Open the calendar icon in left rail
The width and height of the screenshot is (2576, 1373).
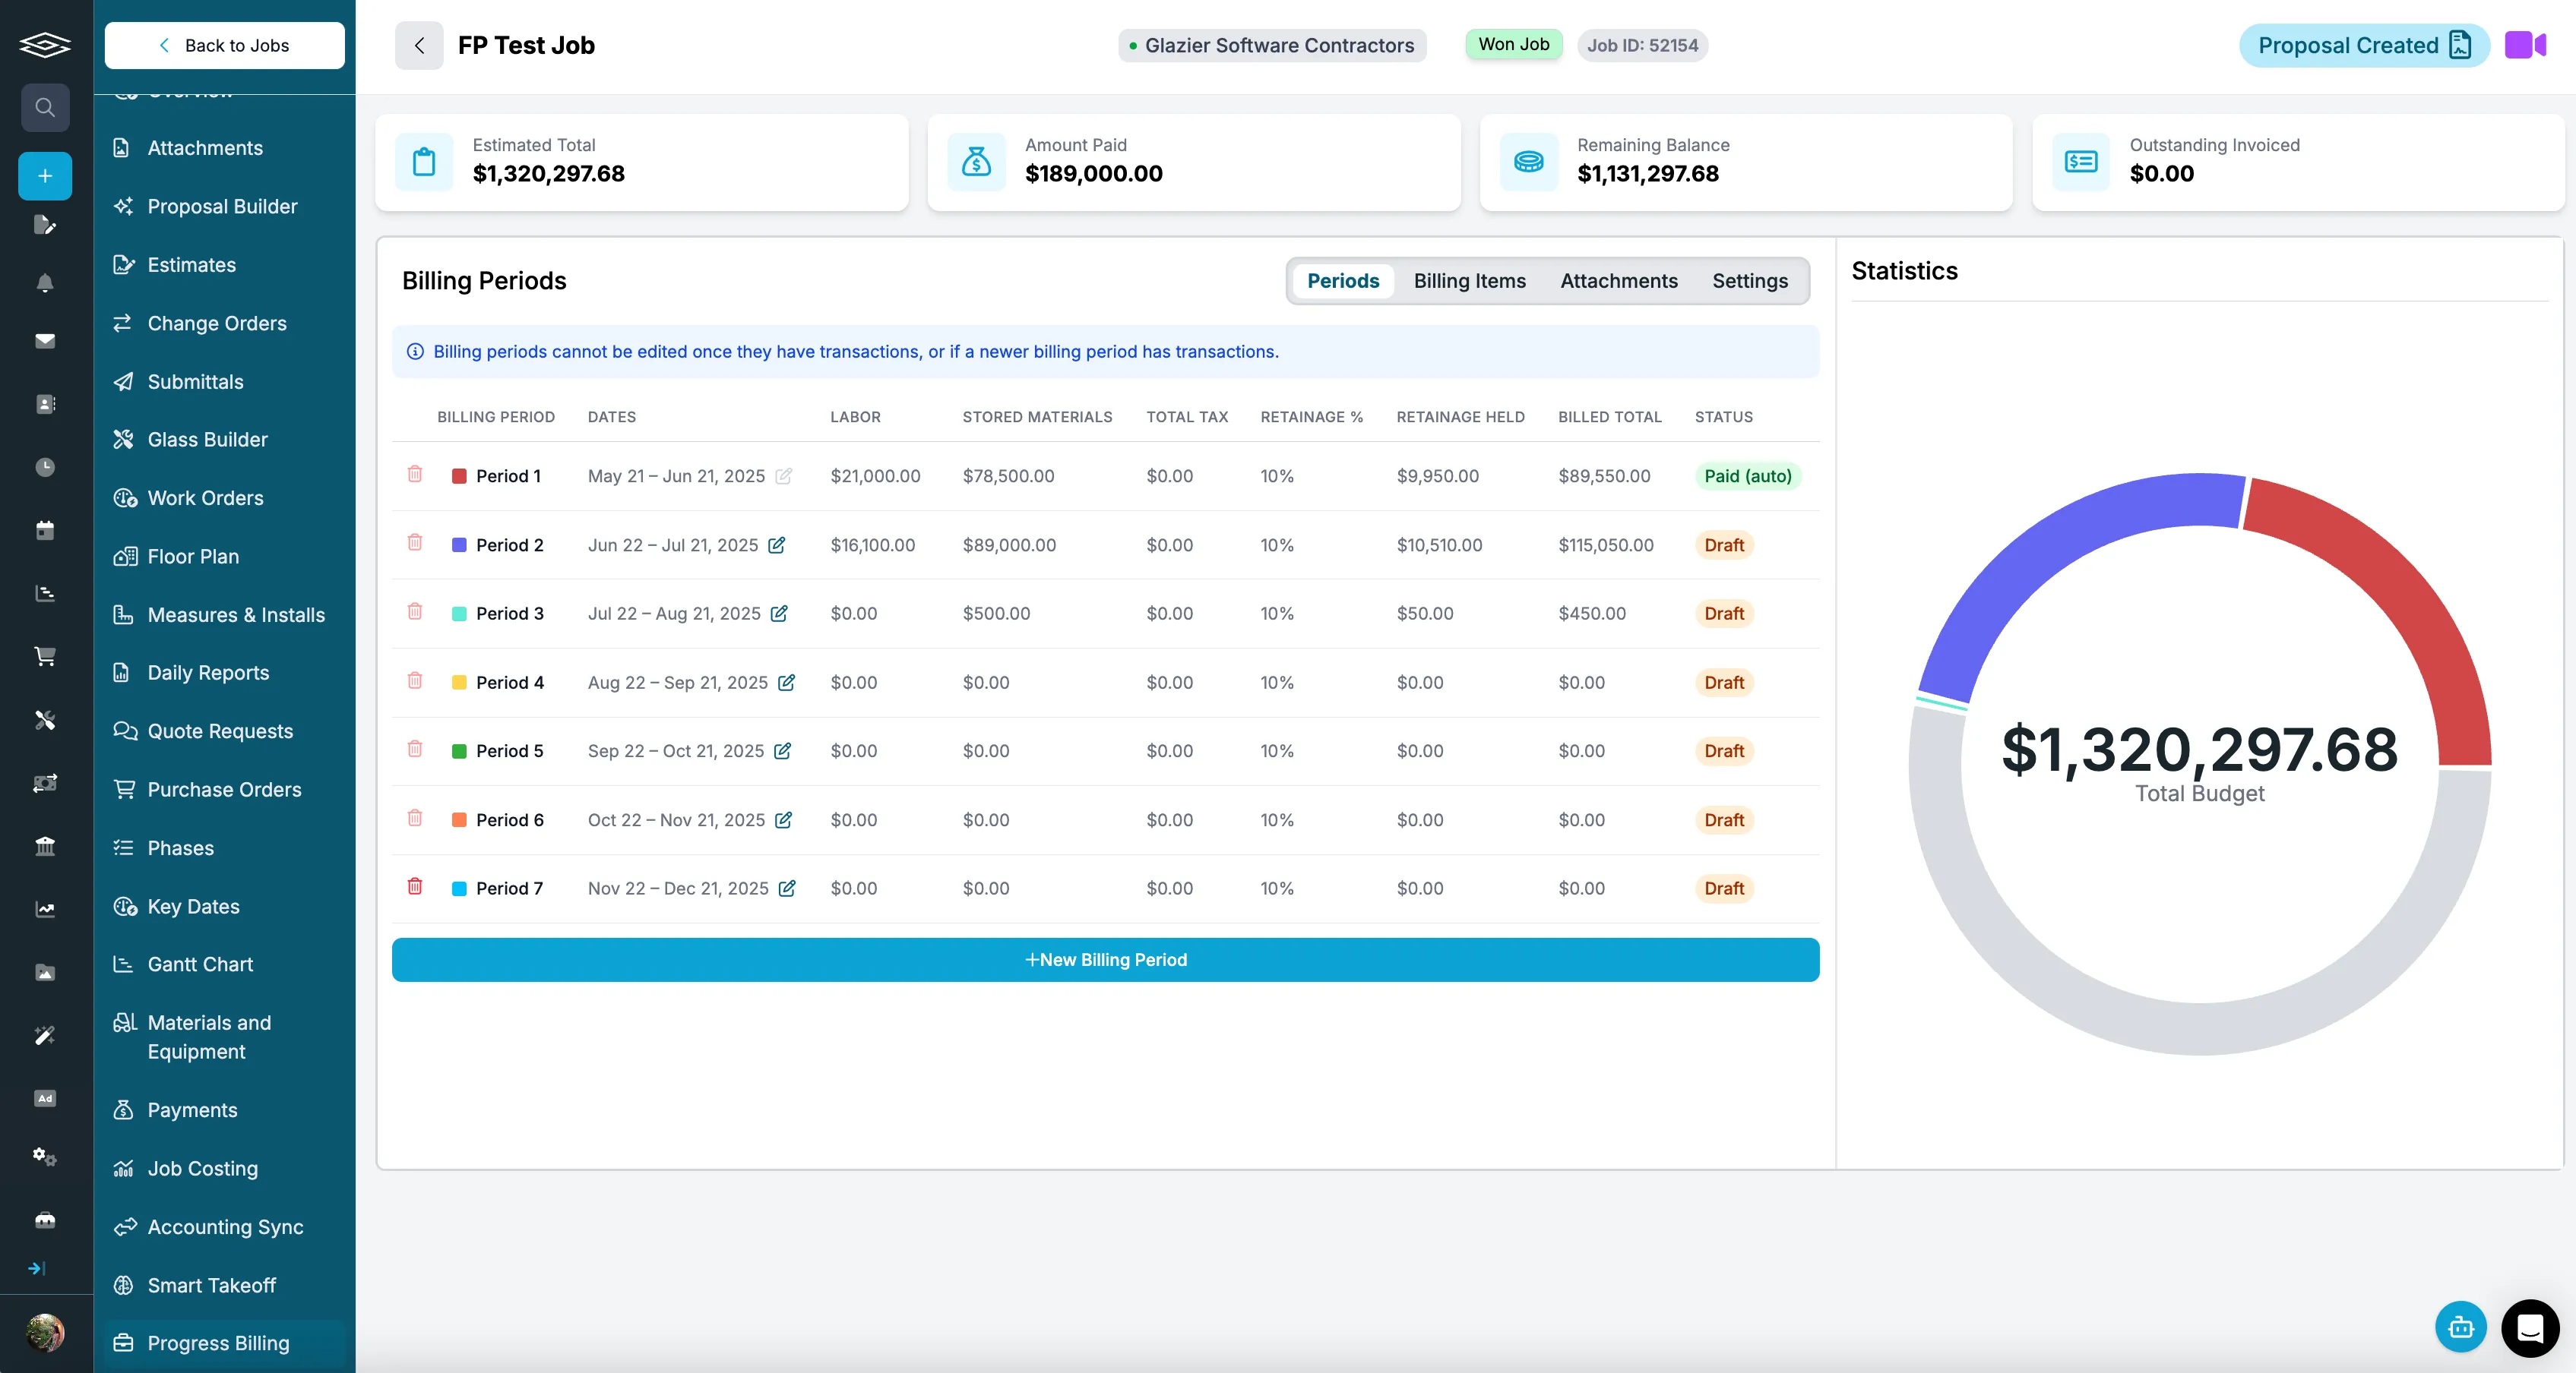point(45,529)
